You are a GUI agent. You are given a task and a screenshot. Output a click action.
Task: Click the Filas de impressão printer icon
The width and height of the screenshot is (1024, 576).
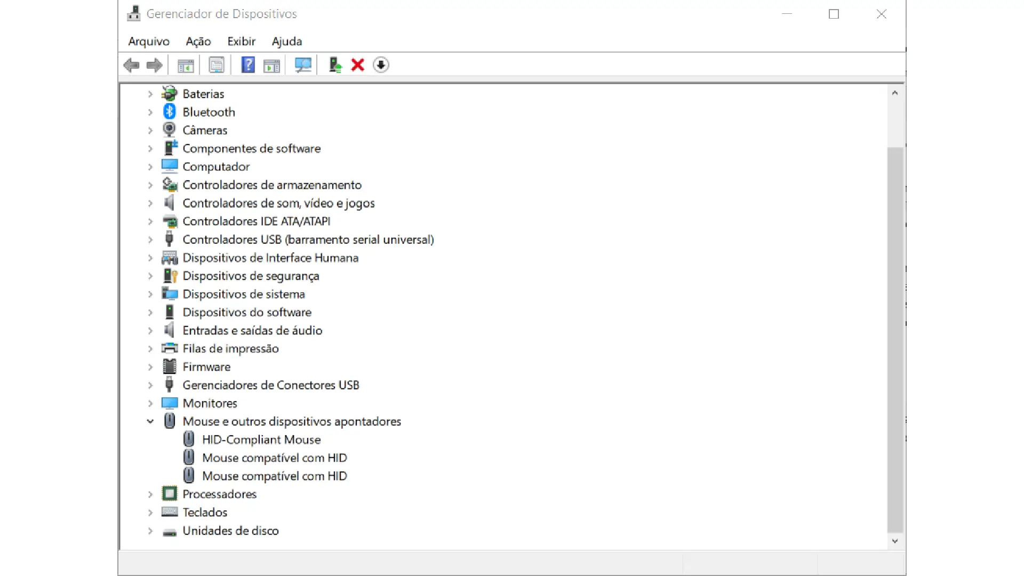(x=170, y=348)
